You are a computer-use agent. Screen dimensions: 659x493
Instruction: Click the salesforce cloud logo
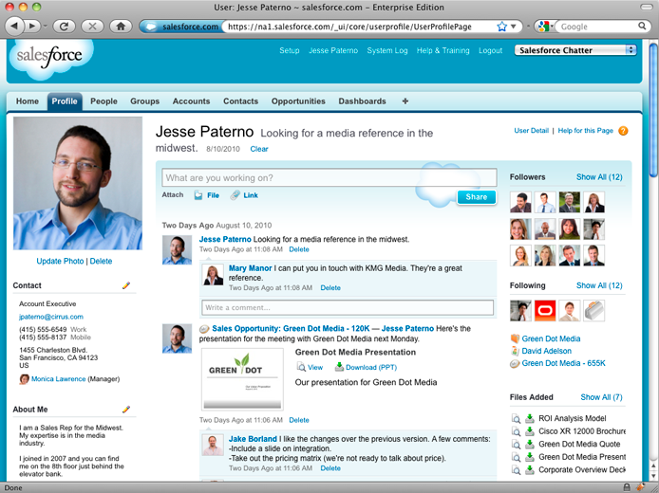pyautogui.click(x=49, y=56)
